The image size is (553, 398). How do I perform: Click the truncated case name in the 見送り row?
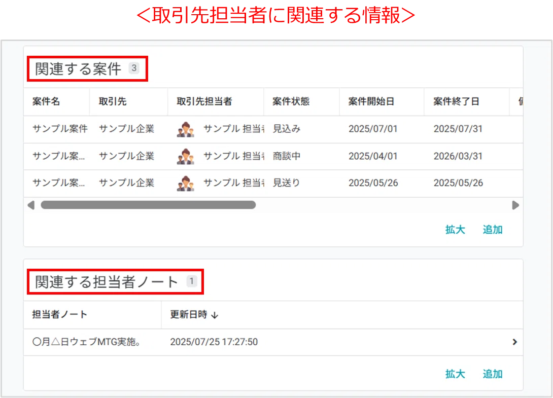pyautogui.click(x=58, y=183)
